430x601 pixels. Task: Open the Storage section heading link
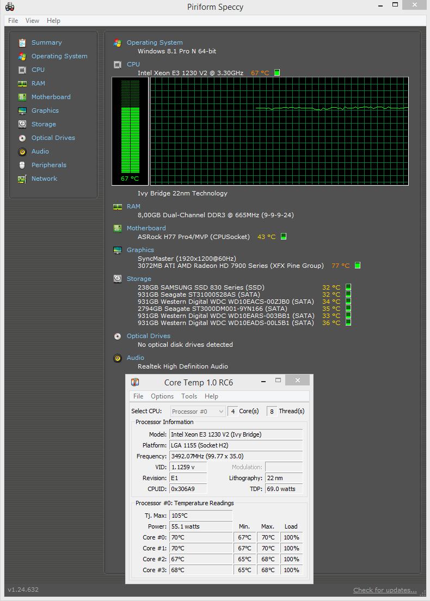139,279
